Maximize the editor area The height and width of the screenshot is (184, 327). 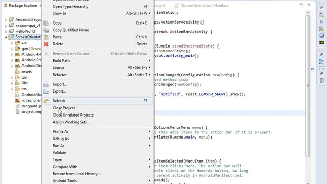[309, 5]
